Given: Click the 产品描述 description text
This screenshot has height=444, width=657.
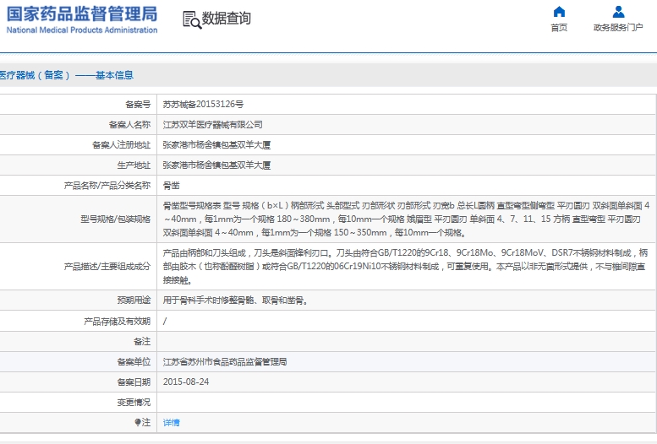Looking at the screenshot, I should click(405, 266).
